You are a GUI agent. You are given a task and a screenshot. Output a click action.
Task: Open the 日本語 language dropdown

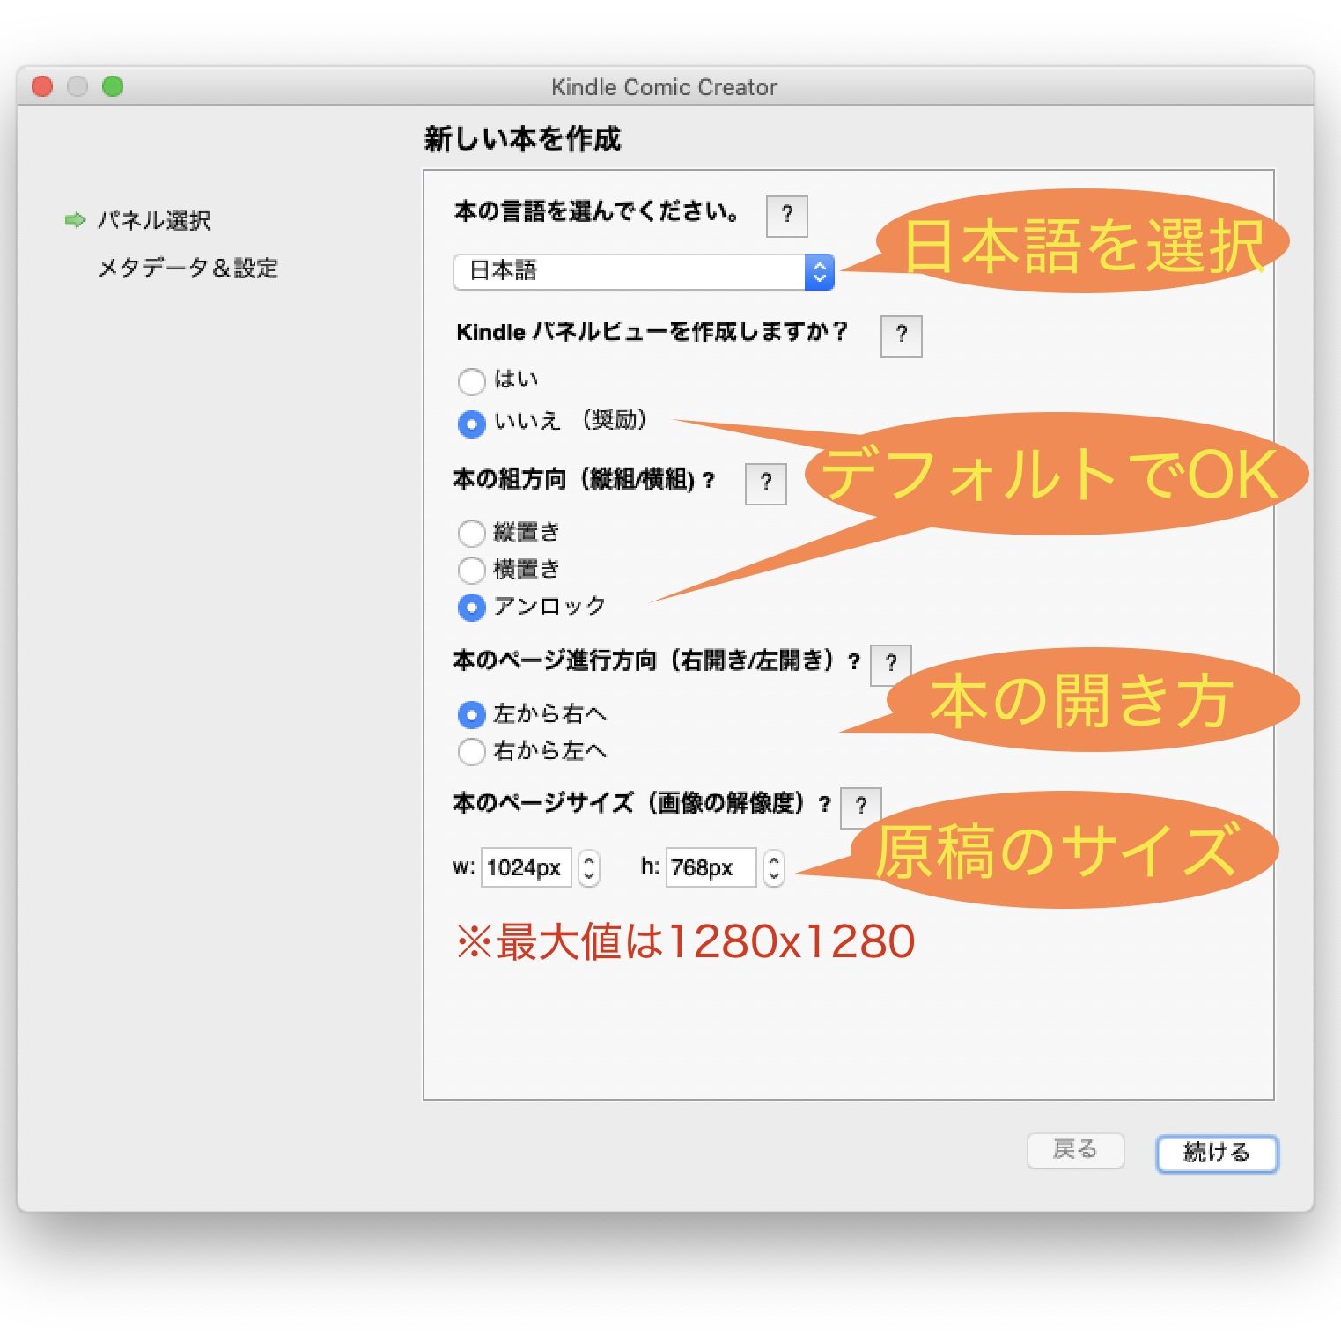(644, 271)
